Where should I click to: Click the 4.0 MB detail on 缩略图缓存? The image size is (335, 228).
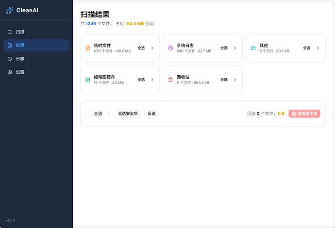[118, 82]
